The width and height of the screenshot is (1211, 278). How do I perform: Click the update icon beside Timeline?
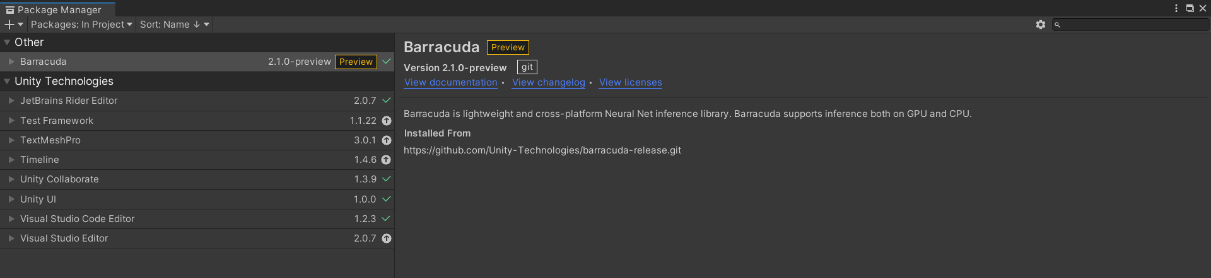tap(387, 160)
